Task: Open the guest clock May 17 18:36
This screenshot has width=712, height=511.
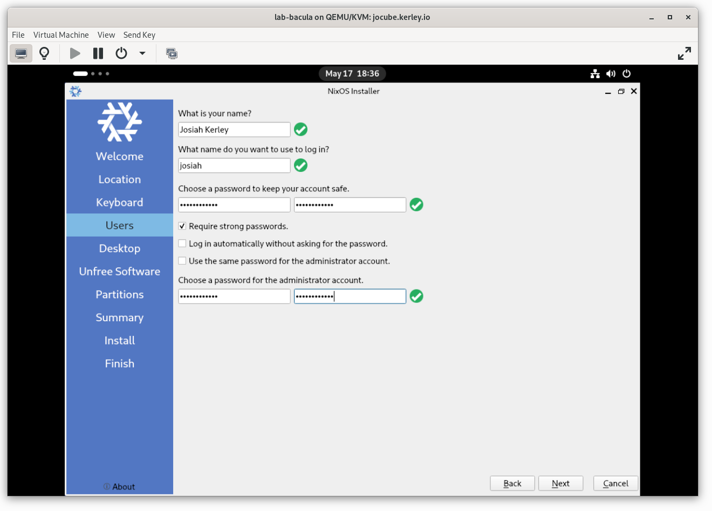Action: point(352,74)
